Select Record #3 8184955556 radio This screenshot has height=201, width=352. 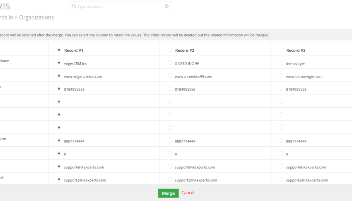281,89
